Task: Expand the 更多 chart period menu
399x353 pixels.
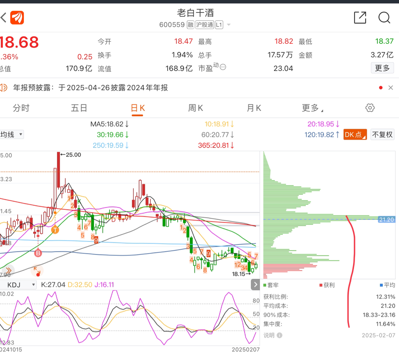Action: coord(312,108)
